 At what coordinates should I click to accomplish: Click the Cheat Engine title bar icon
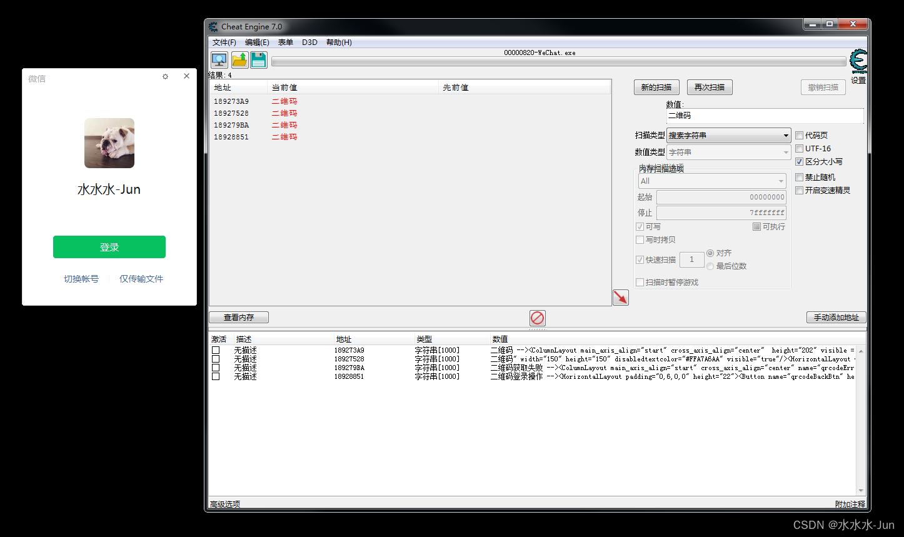tap(214, 27)
